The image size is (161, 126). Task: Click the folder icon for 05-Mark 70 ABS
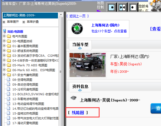pos(9,65)
